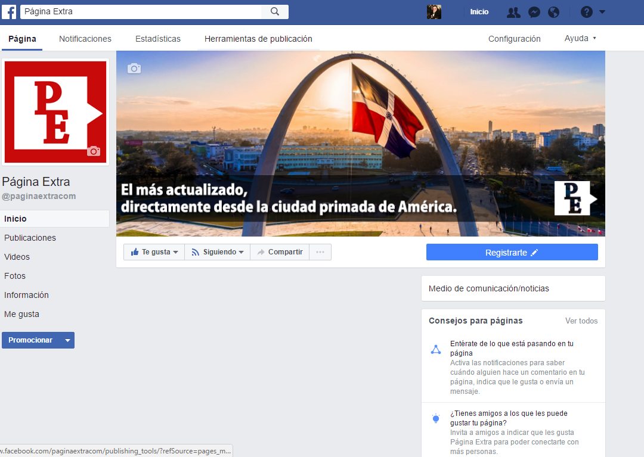
Task: Click the cover photo image
Action: click(x=361, y=144)
